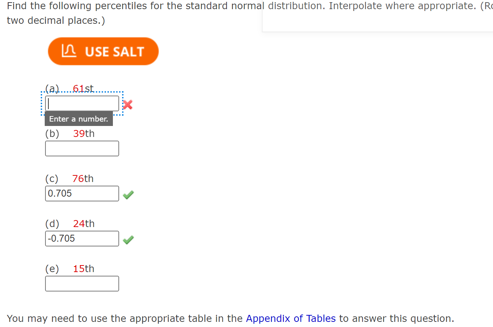The image size is (493, 327).
Task: Select the red X indicating incorrect answer
Action: 127,104
